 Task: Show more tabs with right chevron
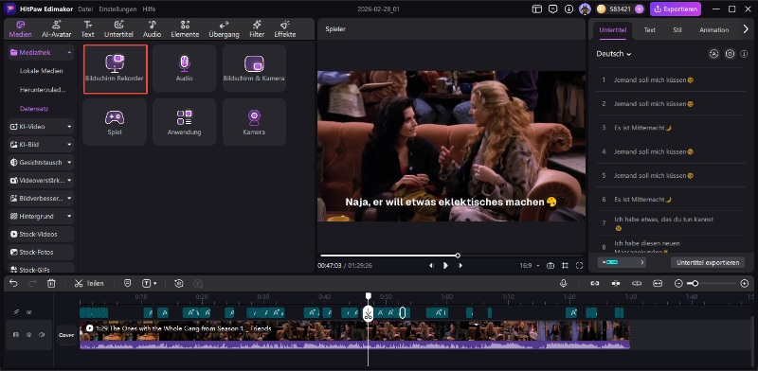click(x=746, y=29)
